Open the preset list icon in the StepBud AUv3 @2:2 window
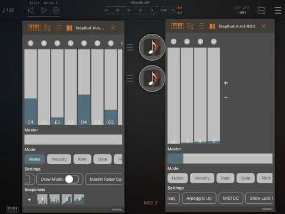Screen dimensions: 285x214 202,26
